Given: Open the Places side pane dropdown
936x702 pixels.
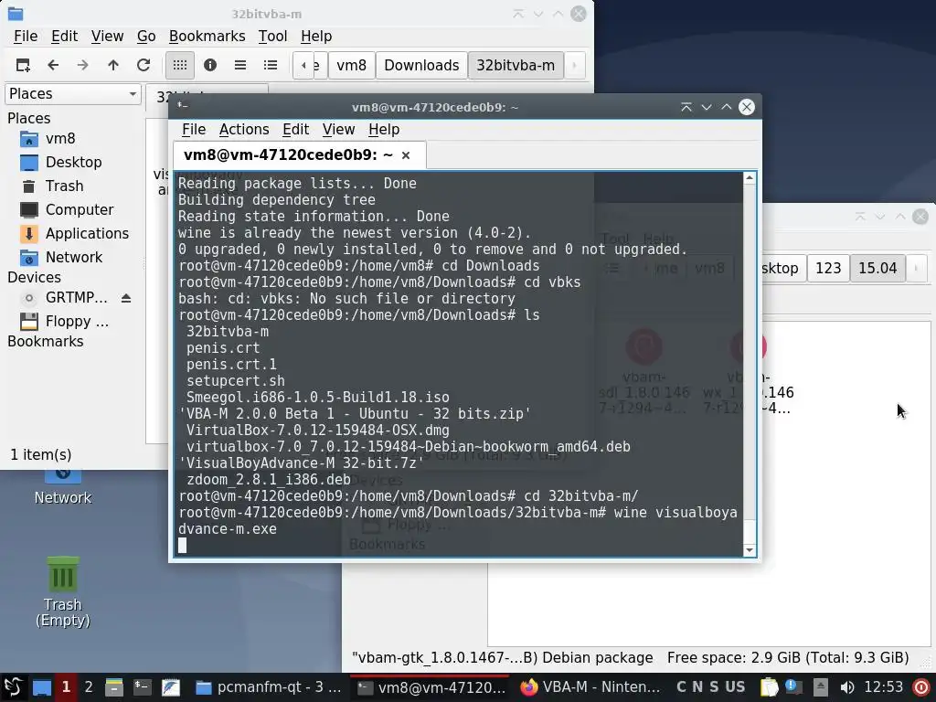Looking at the screenshot, I should 73,94.
